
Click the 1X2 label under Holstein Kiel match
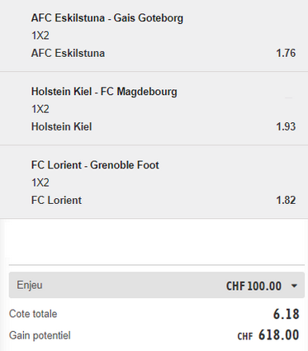[40, 109]
